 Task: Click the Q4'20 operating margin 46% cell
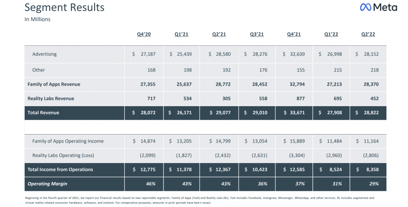144,184
